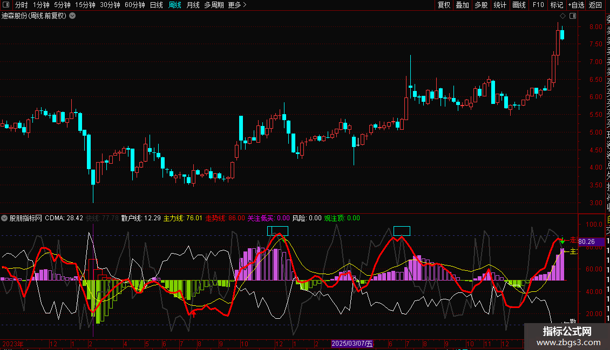The width and height of the screenshot is (610, 350).
Task: Click the 6.00 price axis label
Action: pyautogui.click(x=595, y=97)
